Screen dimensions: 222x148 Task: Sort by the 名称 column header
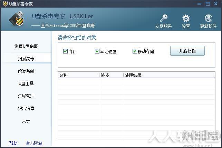click(x=79, y=75)
